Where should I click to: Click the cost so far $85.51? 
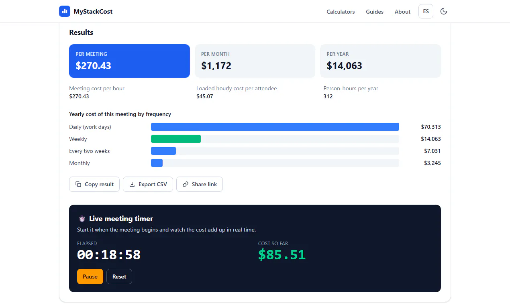pyautogui.click(x=282, y=255)
